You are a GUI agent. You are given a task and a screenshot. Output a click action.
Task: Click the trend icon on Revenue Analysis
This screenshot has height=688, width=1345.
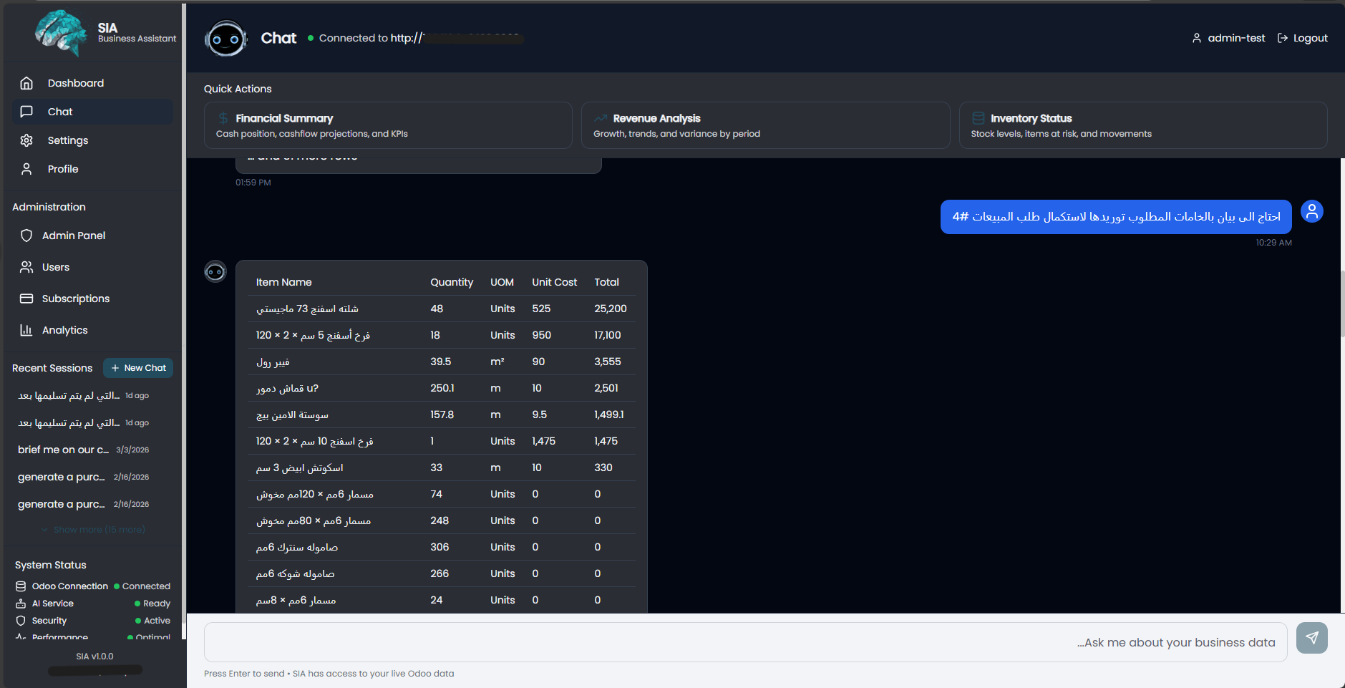pyautogui.click(x=601, y=118)
